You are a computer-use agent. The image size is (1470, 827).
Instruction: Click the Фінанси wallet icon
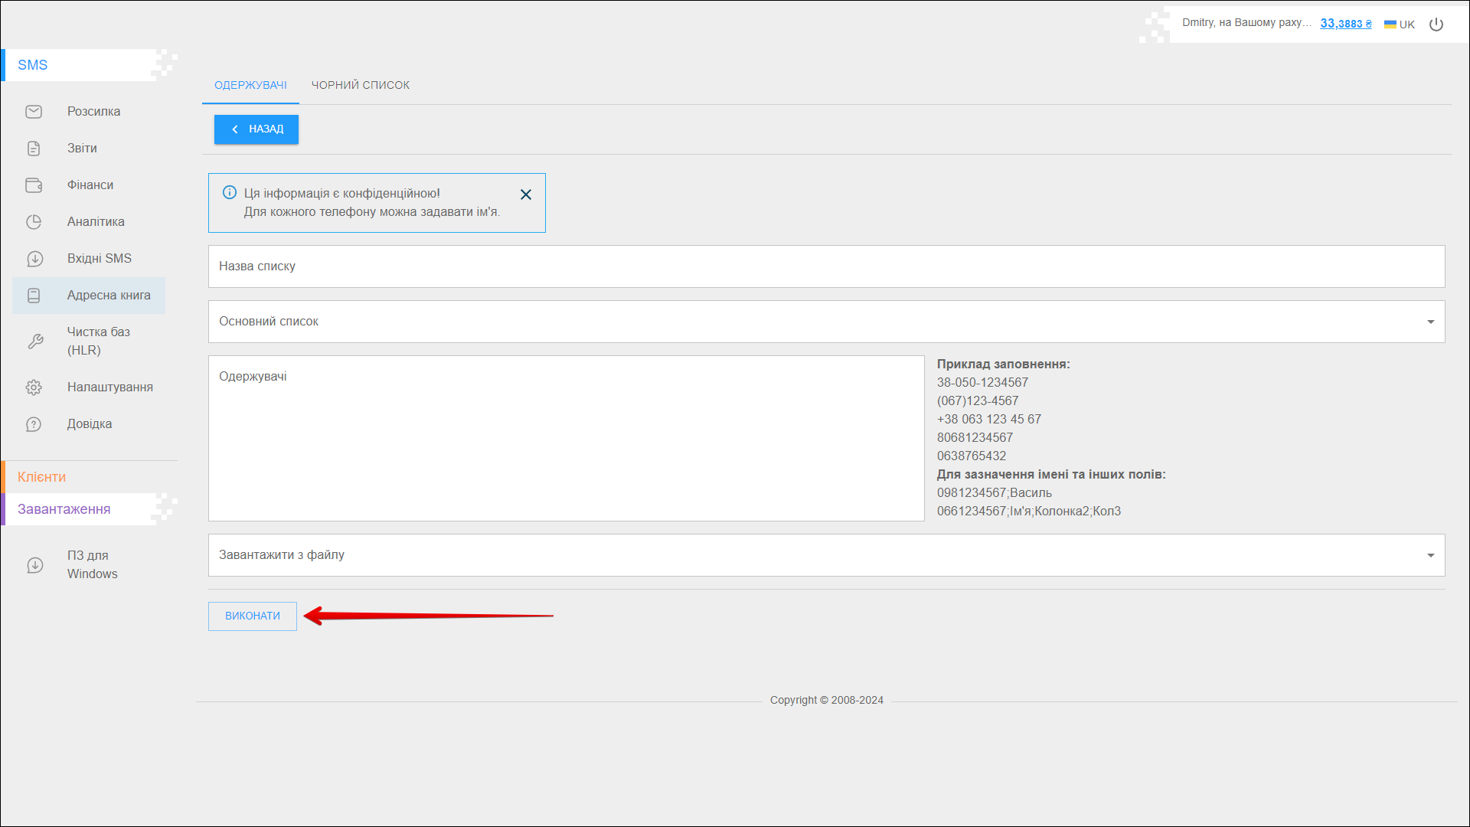[x=34, y=185]
